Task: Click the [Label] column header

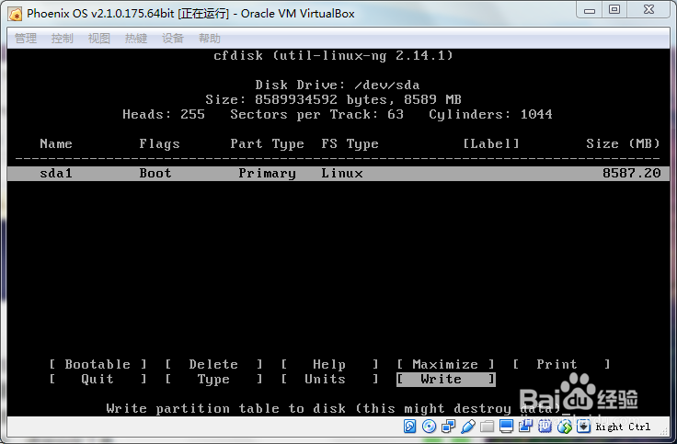Action: click(491, 143)
